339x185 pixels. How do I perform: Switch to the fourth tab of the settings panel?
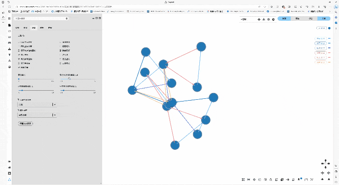pyautogui.click(x=42, y=28)
